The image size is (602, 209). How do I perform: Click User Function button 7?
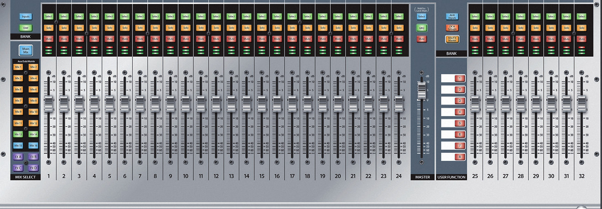point(460,145)
